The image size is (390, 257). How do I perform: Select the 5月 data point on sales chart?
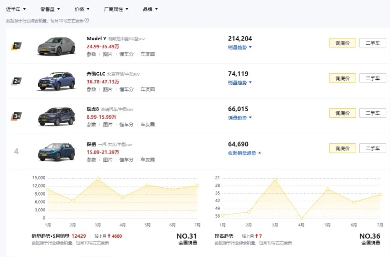click(147, 185)
